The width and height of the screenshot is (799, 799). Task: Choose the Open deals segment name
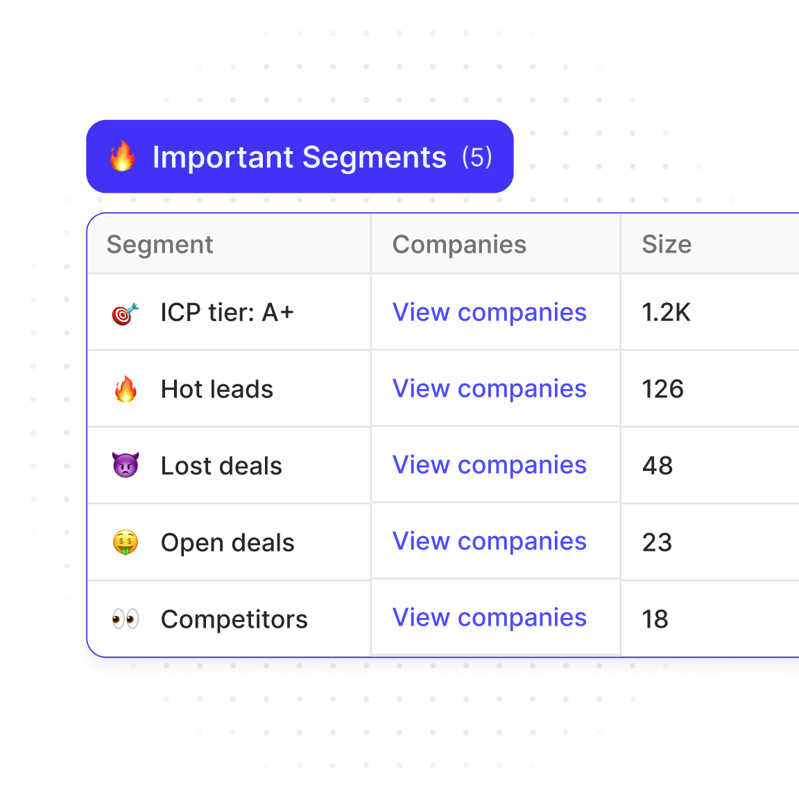(x=227, y=543)
